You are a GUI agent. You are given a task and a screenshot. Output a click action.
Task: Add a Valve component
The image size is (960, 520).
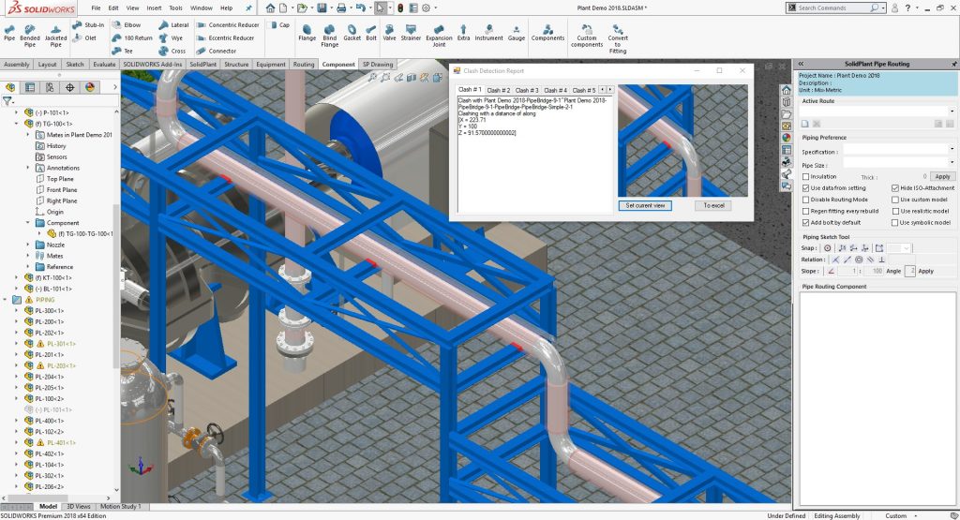(389, 33)
